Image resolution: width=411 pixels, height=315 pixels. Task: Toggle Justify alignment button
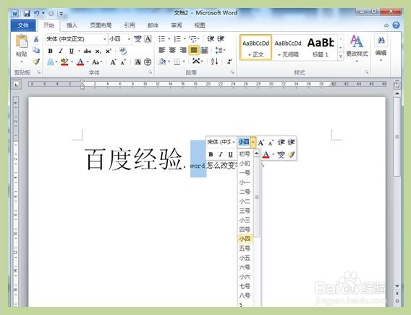click(x=193, y=50)
